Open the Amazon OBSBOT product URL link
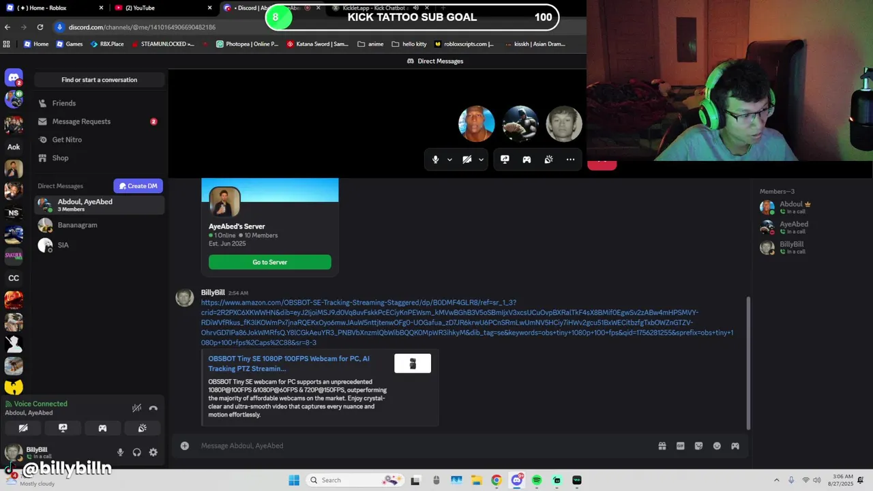 (467, 323)
